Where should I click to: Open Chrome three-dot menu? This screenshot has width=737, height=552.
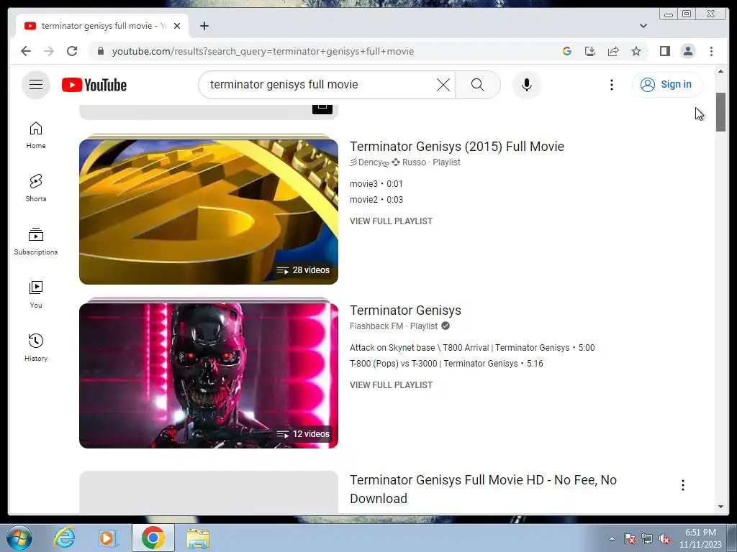point(711,51)
